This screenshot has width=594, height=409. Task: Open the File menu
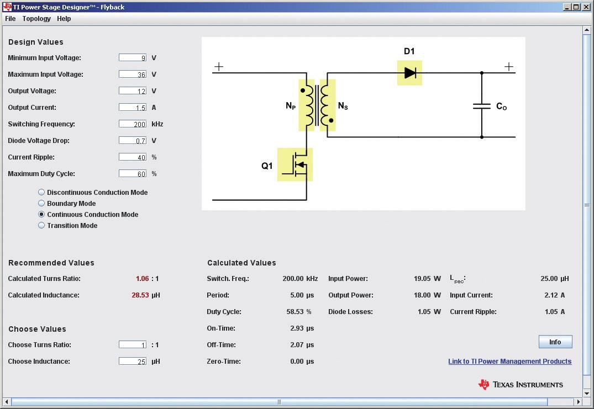coord(10,18)
